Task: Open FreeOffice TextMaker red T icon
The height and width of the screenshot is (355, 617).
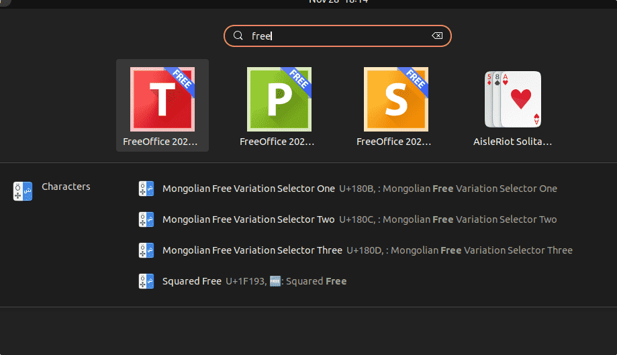Action: coord(162,99)
